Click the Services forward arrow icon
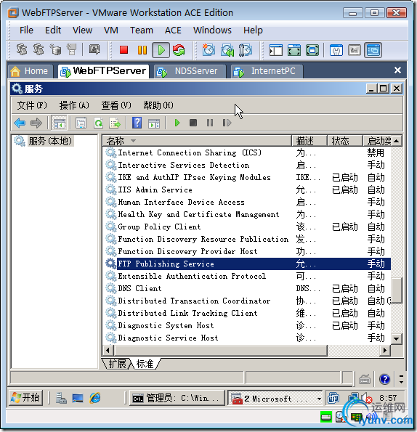Image resolution: width=417 pixels, height=432 pixels. [x=36, y=123]
